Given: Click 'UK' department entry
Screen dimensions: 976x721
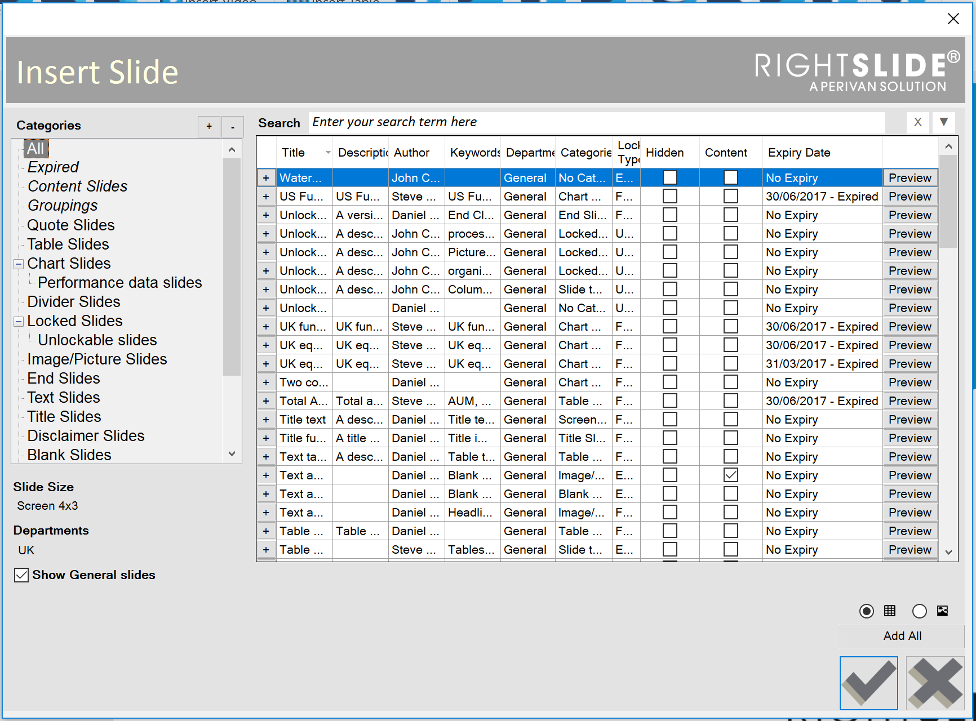Looking at the screenshot, I should (26, 550).
